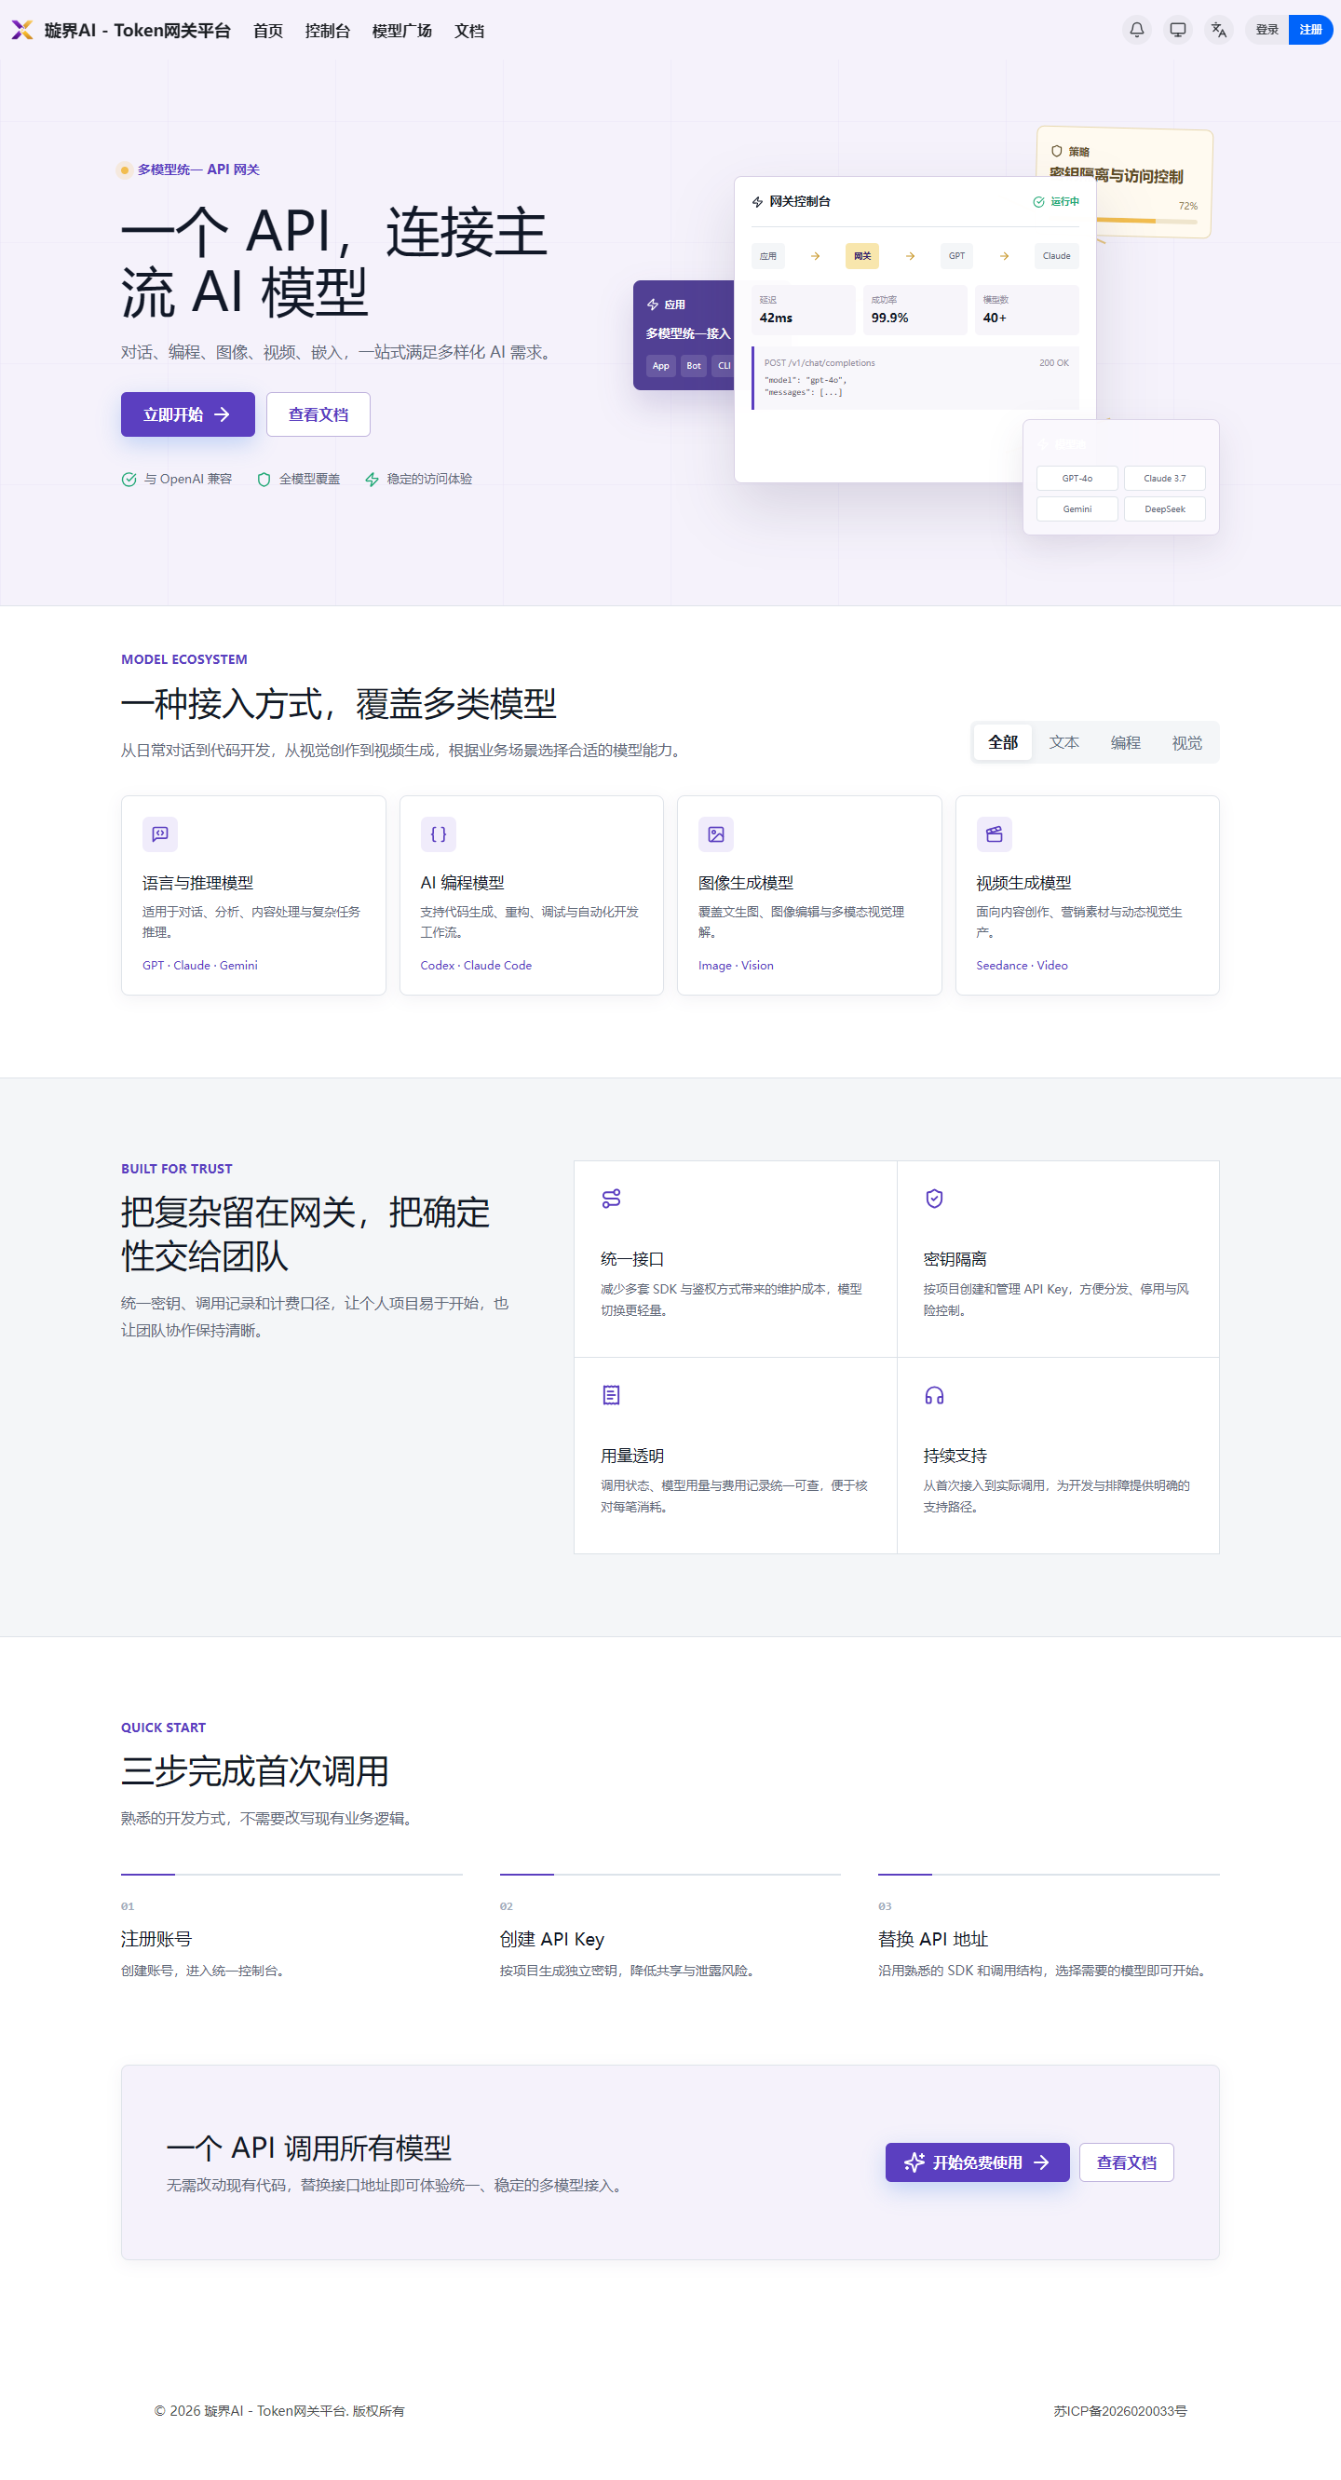Click the monitor theme icon in the header
The width and height of the screenshot is (1341, 2480).
click(1177, 30)
